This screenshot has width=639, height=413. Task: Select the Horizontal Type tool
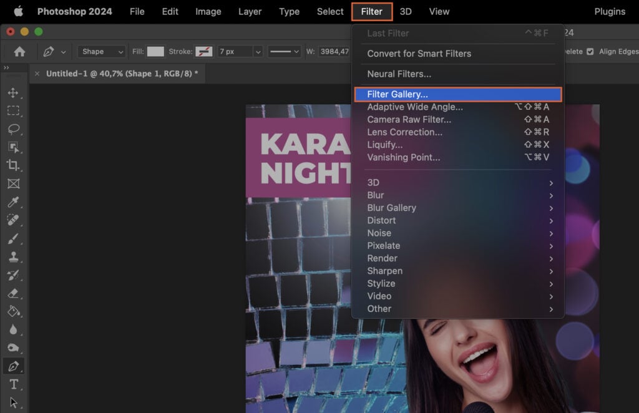[x=14, y=384]
